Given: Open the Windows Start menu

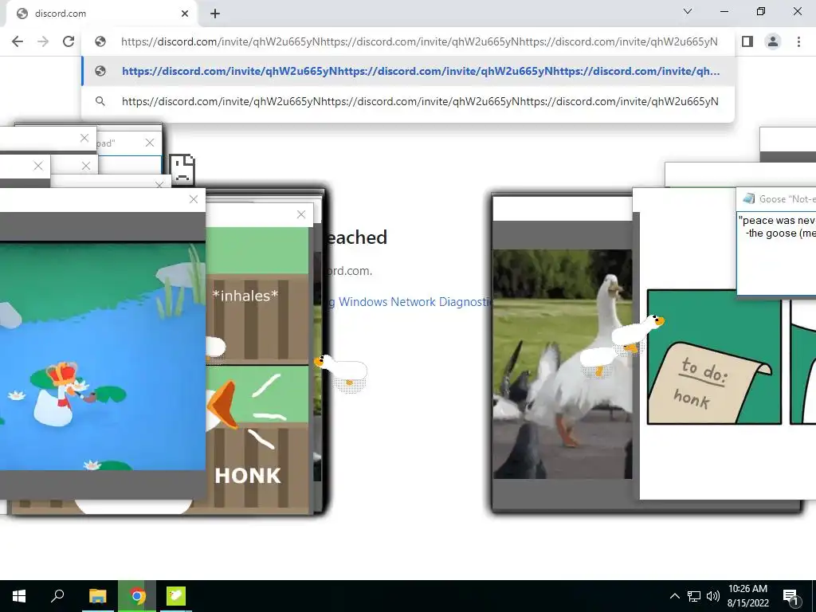Looking at the screenshot, I should pyautogui.click(x=19, y=596).
